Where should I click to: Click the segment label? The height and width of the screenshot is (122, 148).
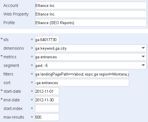(x=11, y=66)
